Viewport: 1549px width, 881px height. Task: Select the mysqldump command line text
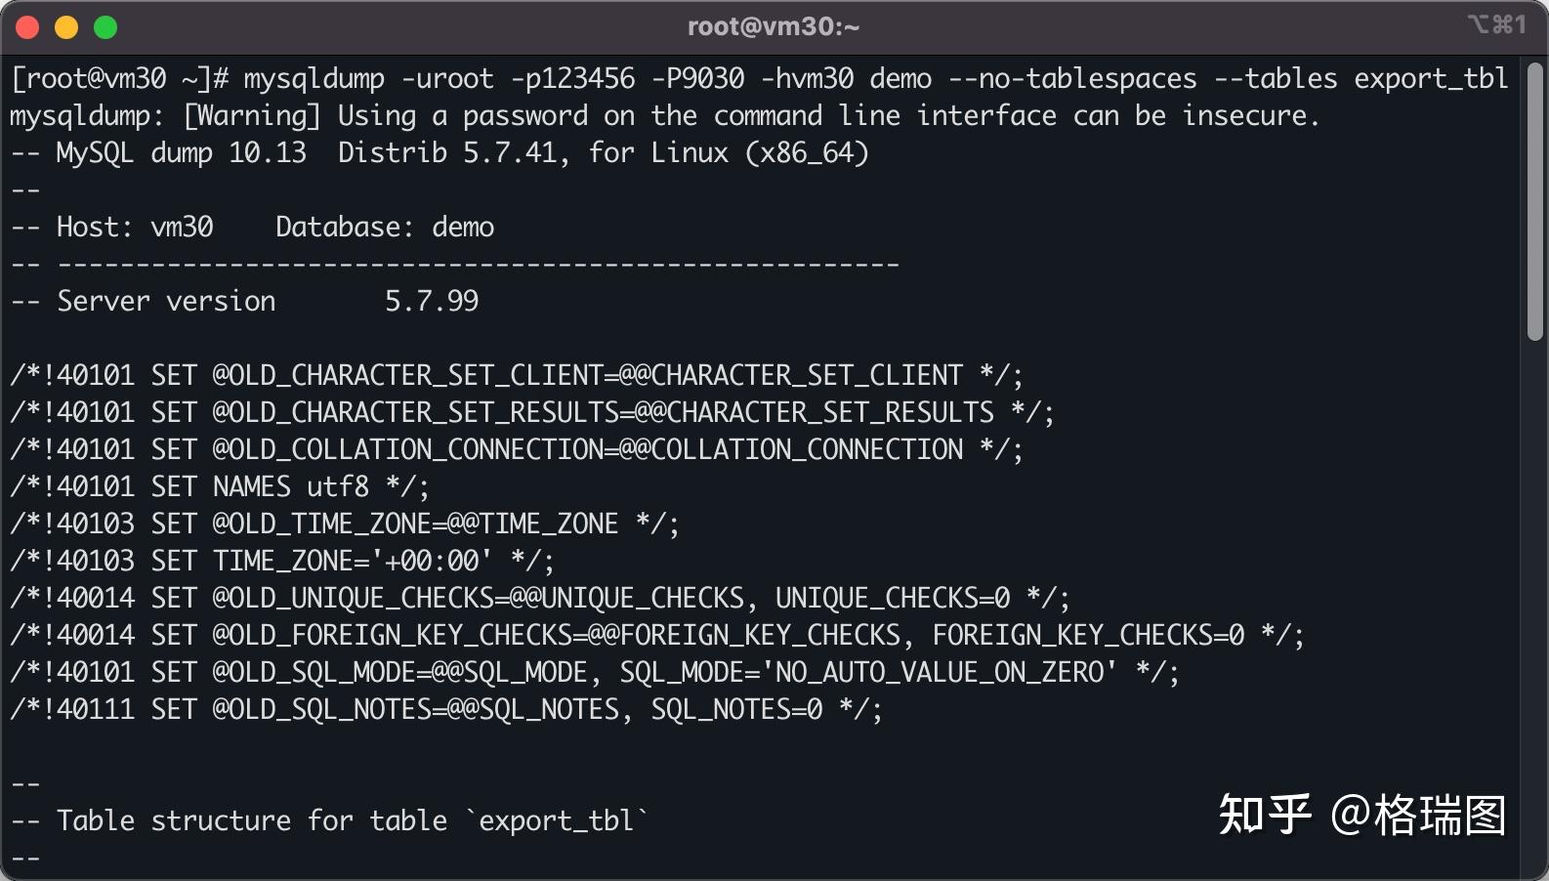point(762,78)
